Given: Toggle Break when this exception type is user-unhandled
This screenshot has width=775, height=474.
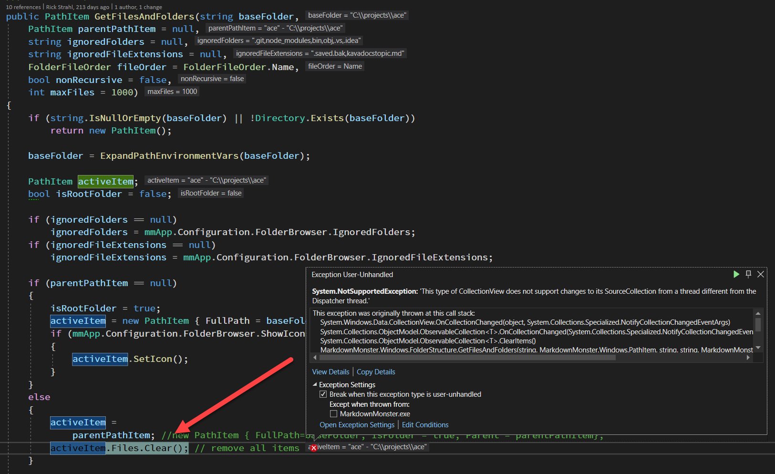Looking at the screenshot, I should pos(323,394).
